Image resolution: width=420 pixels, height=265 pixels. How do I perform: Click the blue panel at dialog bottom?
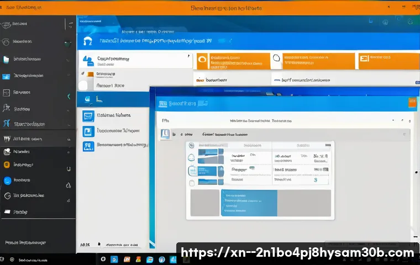[x=249, y=202]
